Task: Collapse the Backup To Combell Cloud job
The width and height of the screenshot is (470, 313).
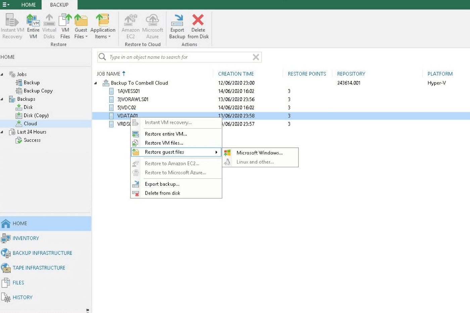Action: (x=96, y=83)
